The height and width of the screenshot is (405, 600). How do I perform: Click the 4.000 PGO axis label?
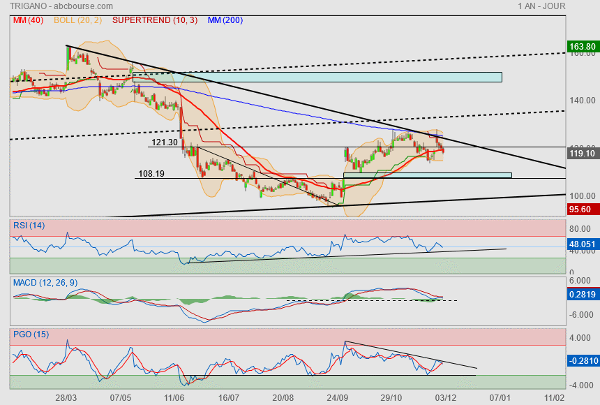[580, 337]
